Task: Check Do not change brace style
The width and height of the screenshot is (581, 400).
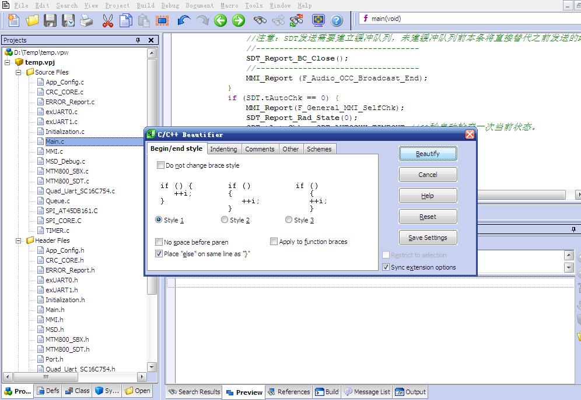Action: 160,165
